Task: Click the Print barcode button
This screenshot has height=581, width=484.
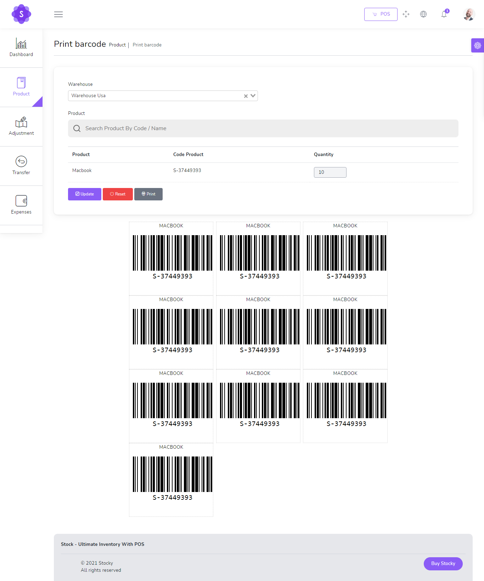Action: 148,194
